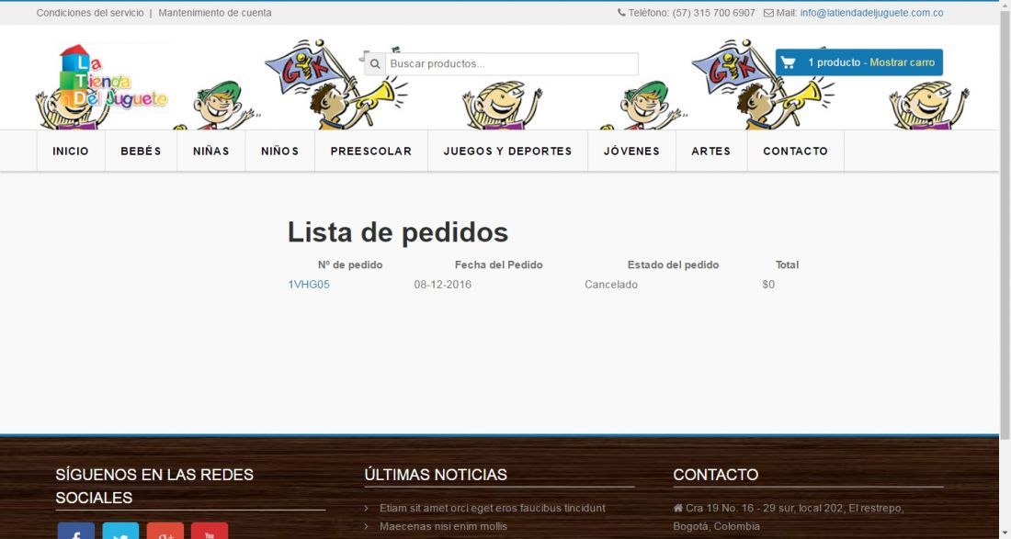This screenshot has height=539, width=1011.
Task: Click the Fecha del Pedido column header
Action: click(498, 264)
